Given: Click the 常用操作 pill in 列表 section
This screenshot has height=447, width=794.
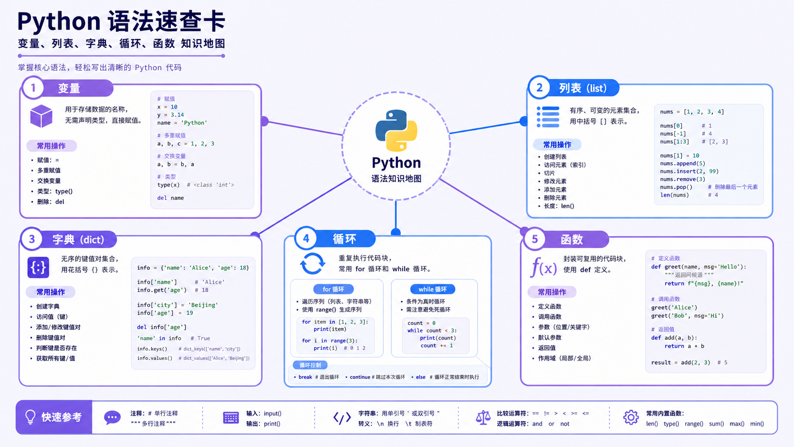Looking at the screenshot, I should [557, 144].
